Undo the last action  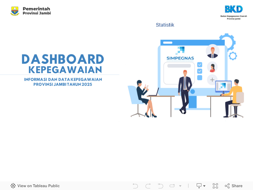tap(135, 186)
